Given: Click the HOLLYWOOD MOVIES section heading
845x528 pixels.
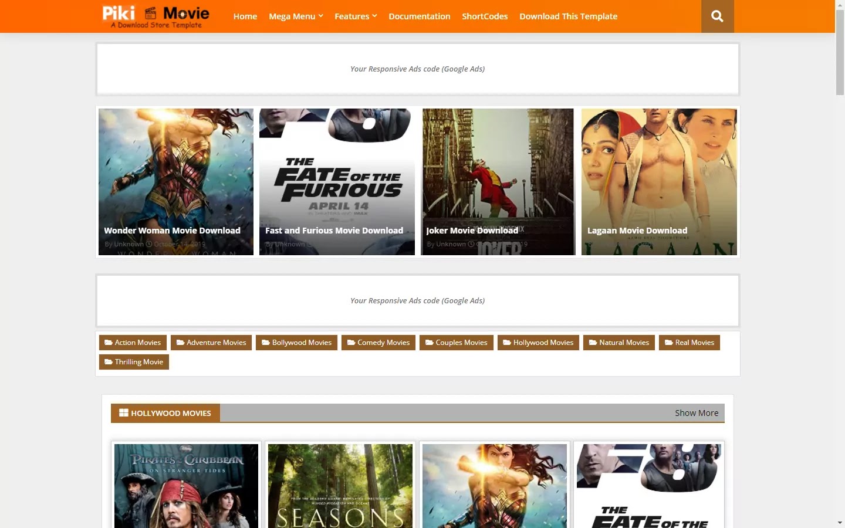Looking at the screenshot, I should [165, 413].
